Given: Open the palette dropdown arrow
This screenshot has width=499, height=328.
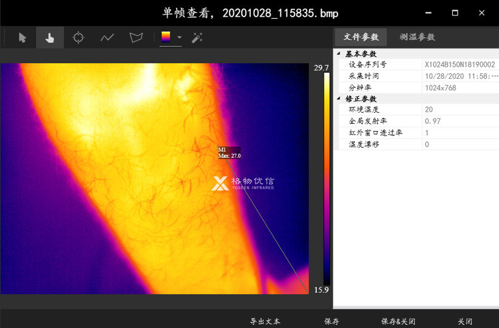Looking at the screenshot, I should 179,37.
